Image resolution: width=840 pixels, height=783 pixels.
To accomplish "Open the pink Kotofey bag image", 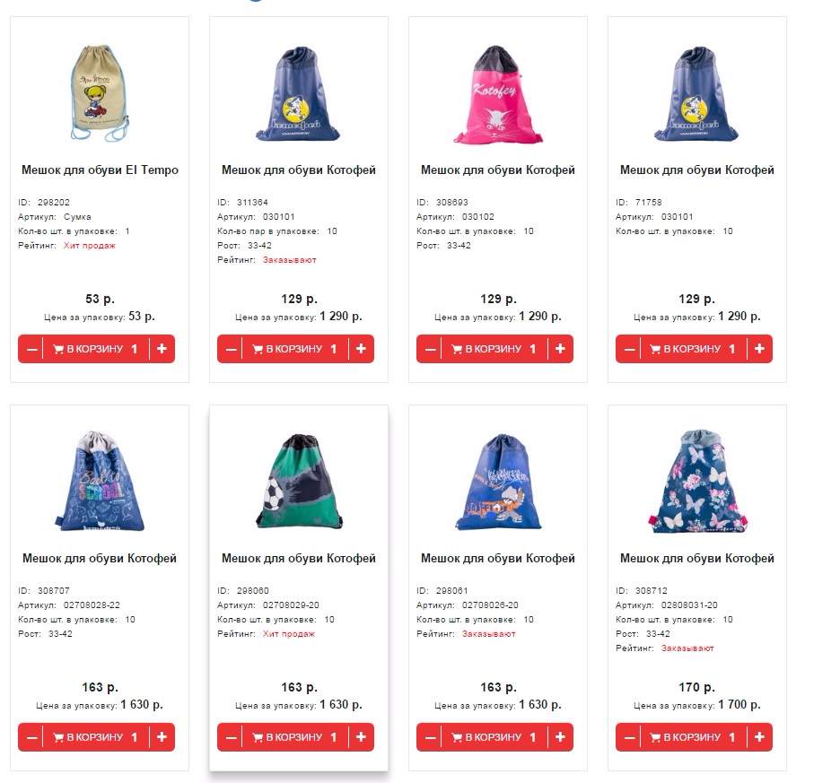I will [x=498, y=95].
